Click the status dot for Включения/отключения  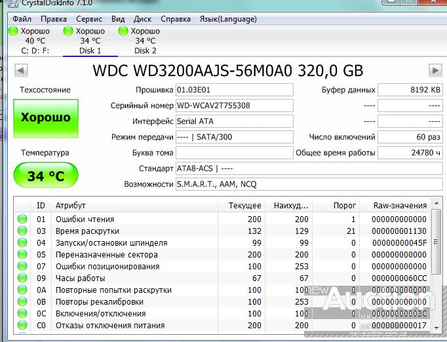22,313
